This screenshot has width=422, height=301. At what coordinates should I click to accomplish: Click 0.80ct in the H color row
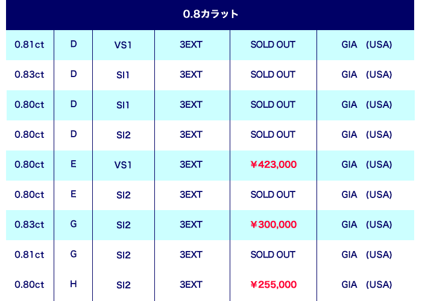[x=30, y=285]
